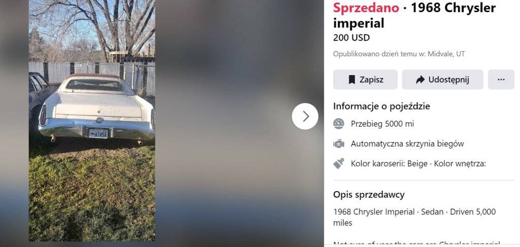Show the next listing photo arrow

coord(305,116)
